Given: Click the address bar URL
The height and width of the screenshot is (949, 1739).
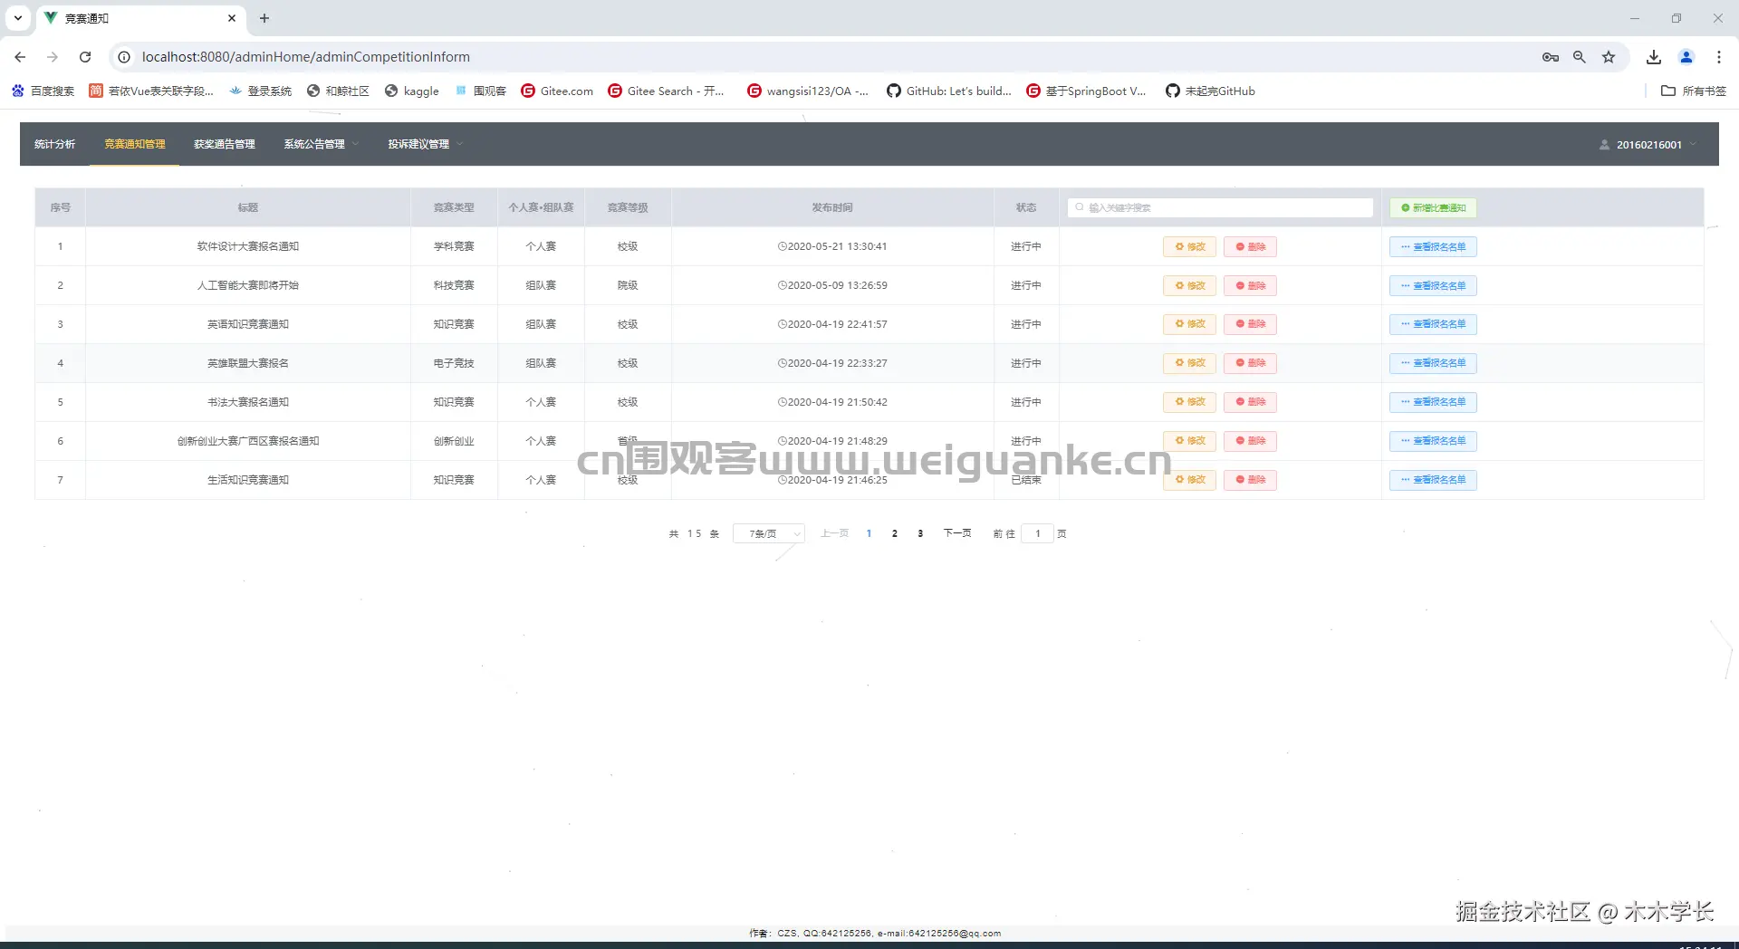Looking at the screenshot, I should (x=306, y=57).
